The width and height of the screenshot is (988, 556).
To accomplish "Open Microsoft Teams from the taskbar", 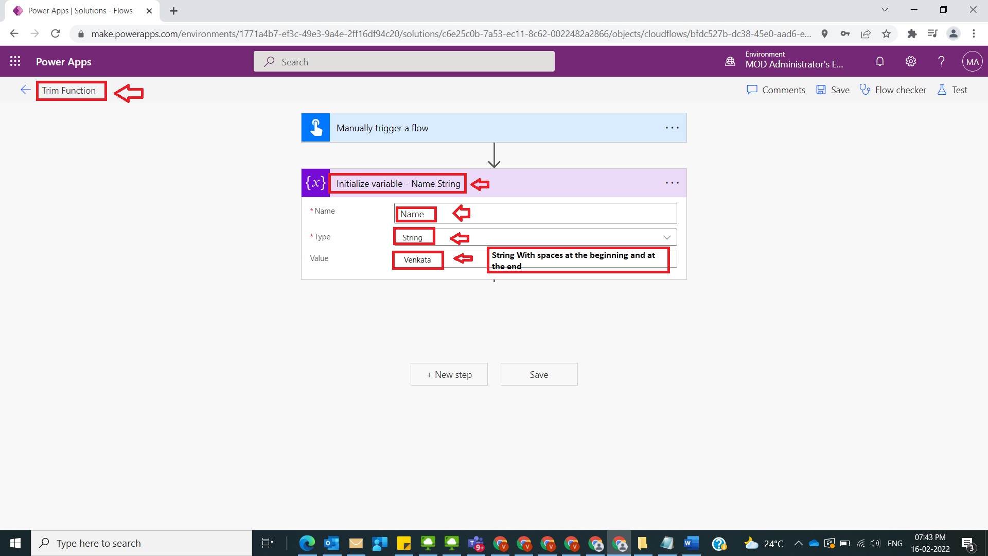I will [x=476, y=543].
